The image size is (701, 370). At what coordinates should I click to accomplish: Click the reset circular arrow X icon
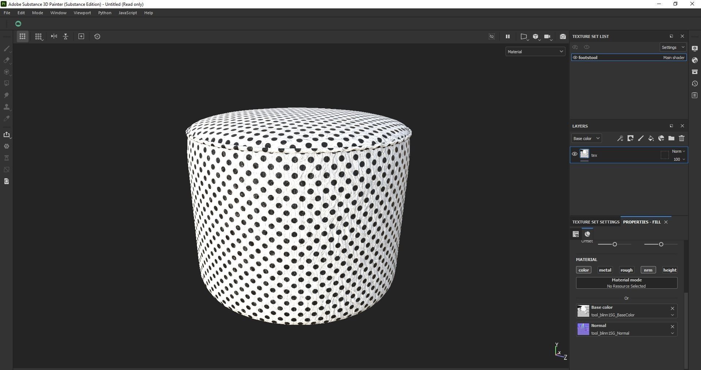pos(97,36)
